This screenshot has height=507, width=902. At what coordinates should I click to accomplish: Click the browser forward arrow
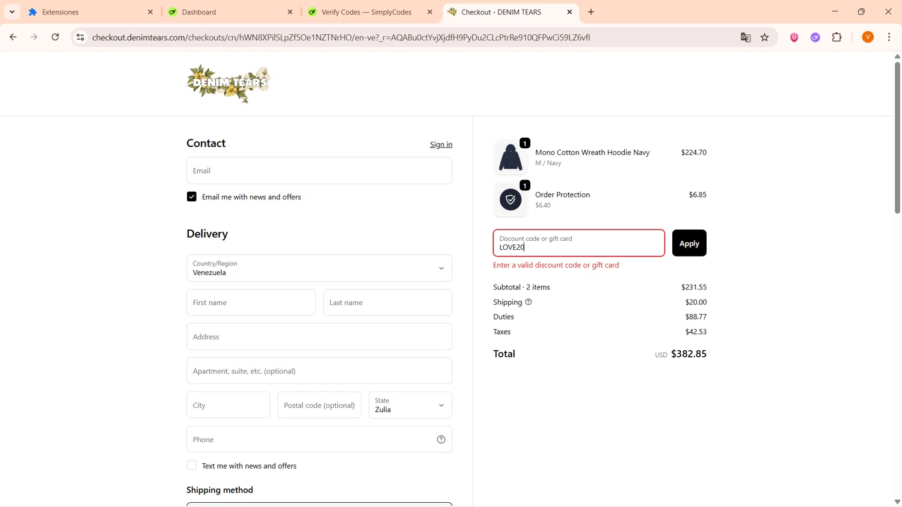coord(34,37)
